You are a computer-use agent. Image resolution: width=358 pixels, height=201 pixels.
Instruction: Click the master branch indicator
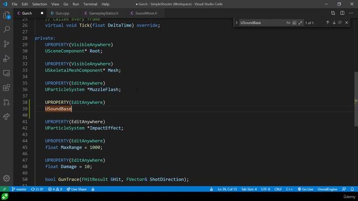(x=19, y=189)
